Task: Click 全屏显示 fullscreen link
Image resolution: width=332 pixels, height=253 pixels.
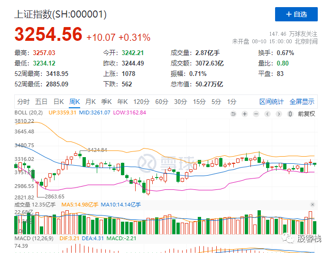Action: pyautogui.click(x=302, y=102)
